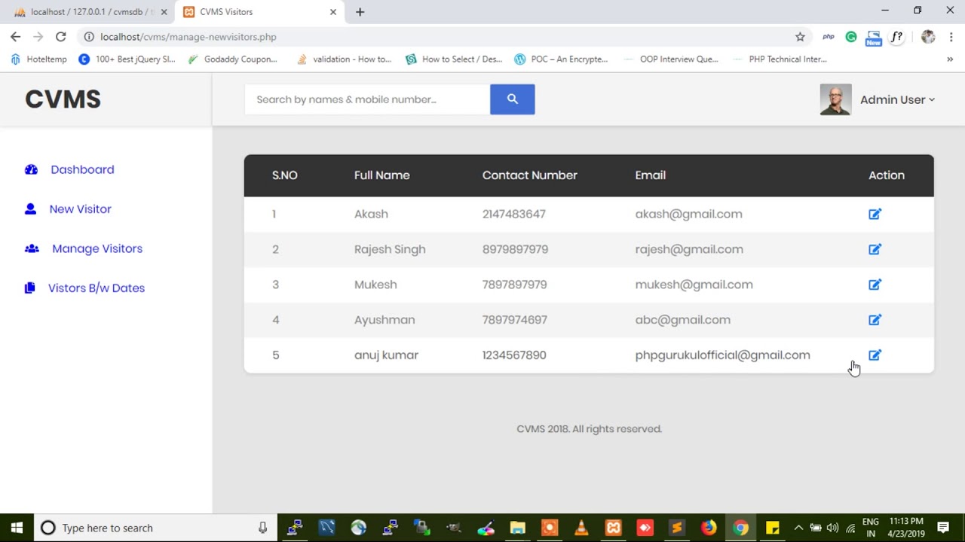
Task: Click contact number 7897974697
Action: [x=515, y=320]
